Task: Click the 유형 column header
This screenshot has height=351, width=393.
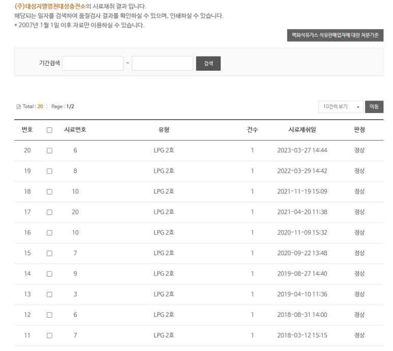Action: pos(164,129)
